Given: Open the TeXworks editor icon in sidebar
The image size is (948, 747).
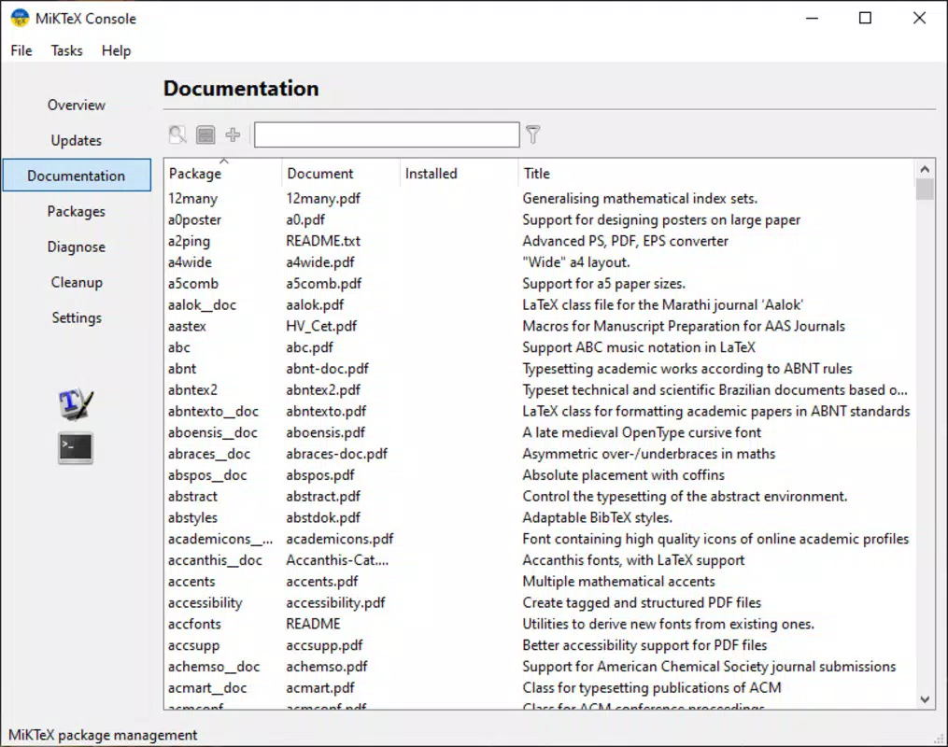Looking at the screenshot, I should (x=76, y=403).
